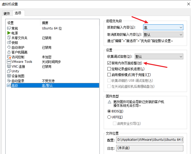Click the 访问控制 icon
Image resolution: width=191 pixels, height=154 pixels.
click(9, 57)
